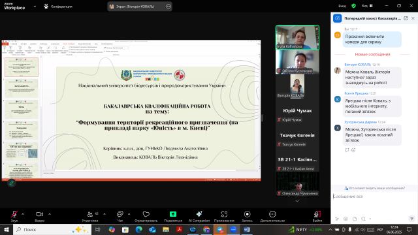This screenshot has width=418, height=235.
Task: Open video options arrow next to Видео
Action: 50,214
